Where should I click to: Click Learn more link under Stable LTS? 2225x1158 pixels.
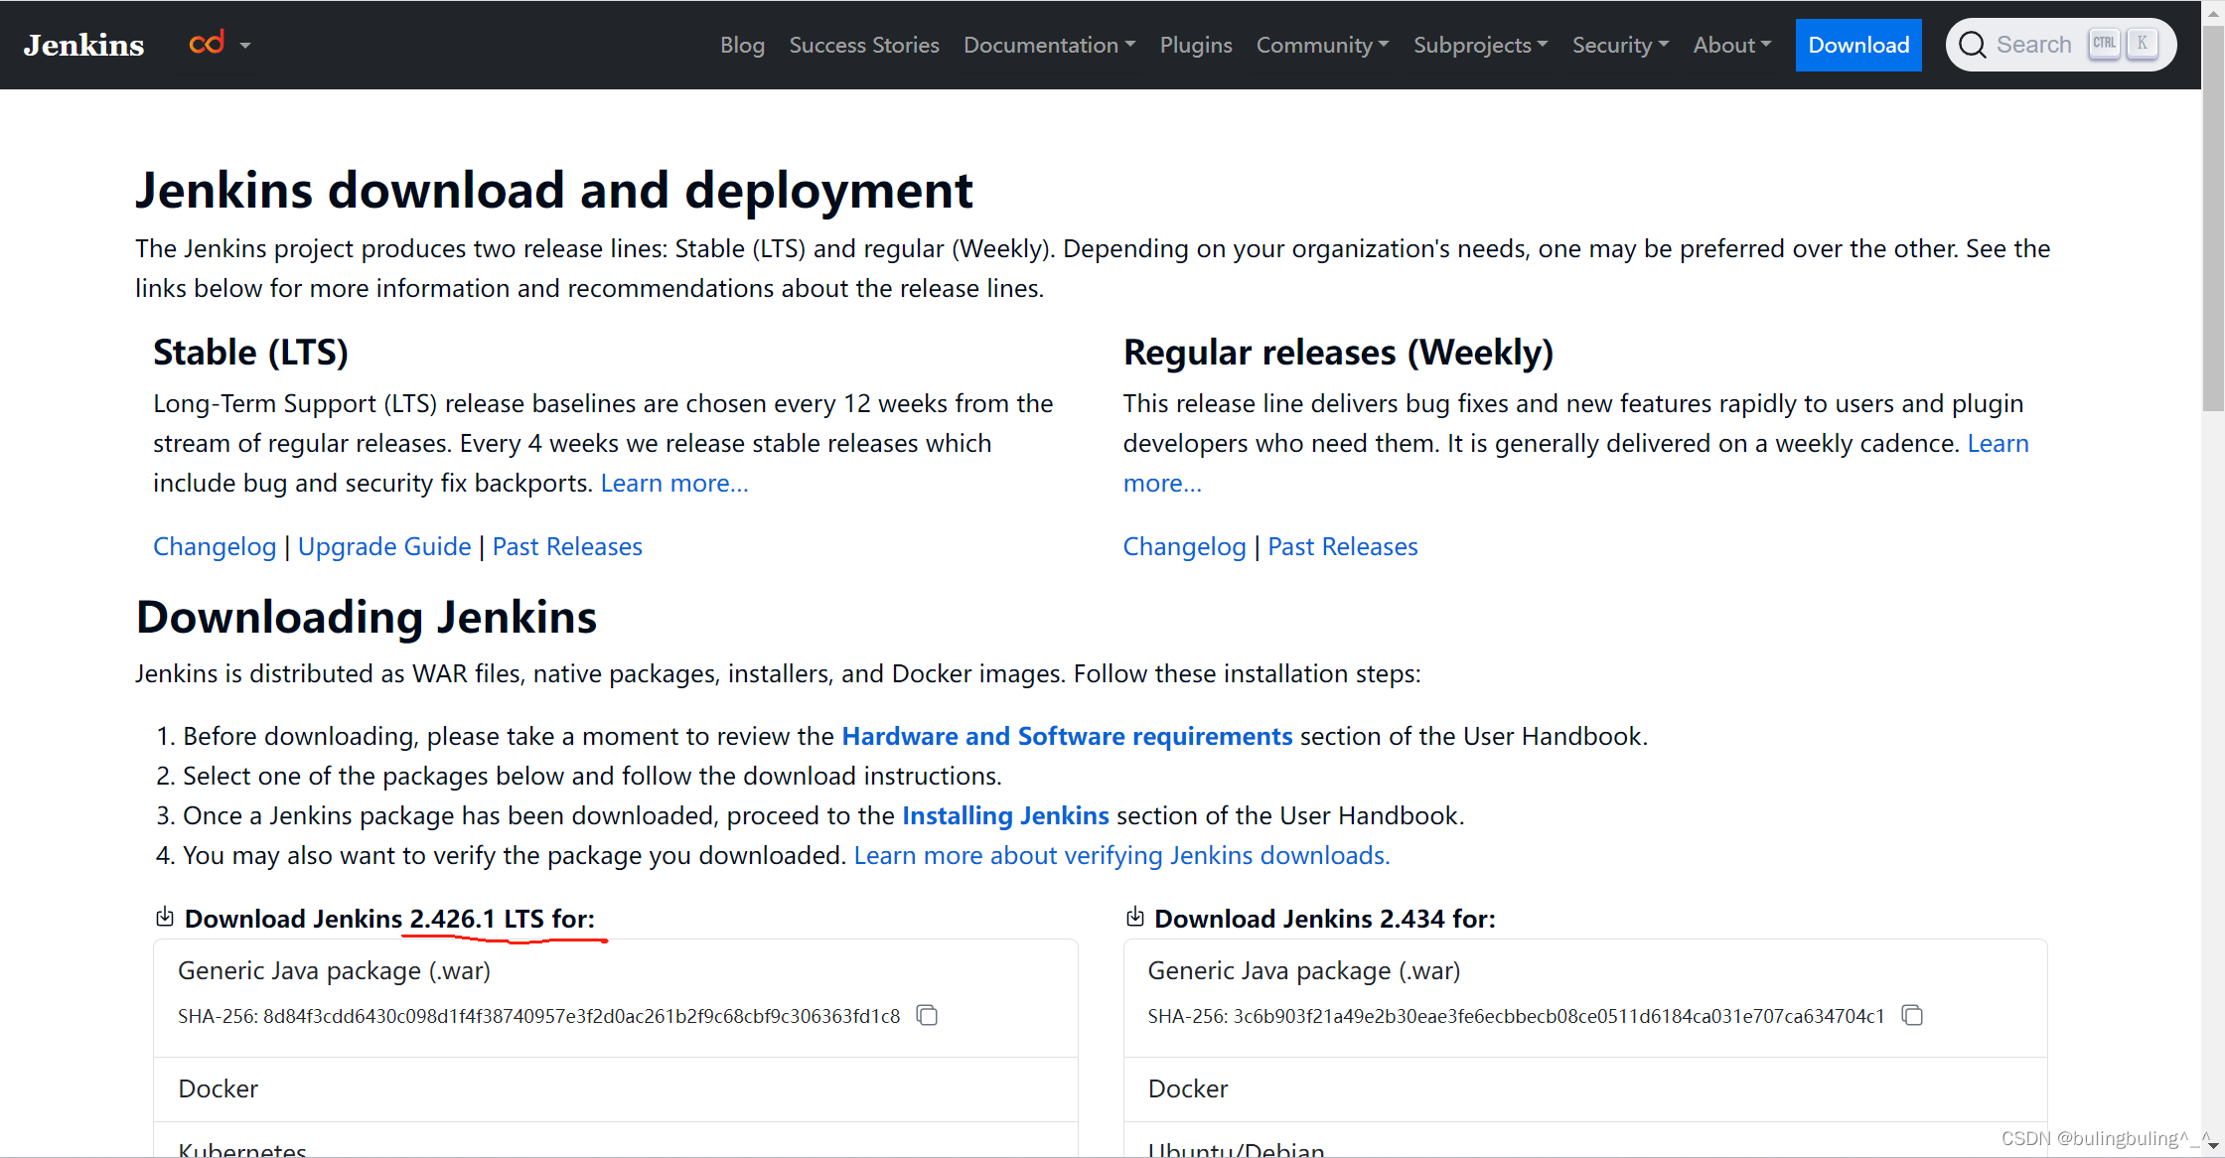(672, 481)
